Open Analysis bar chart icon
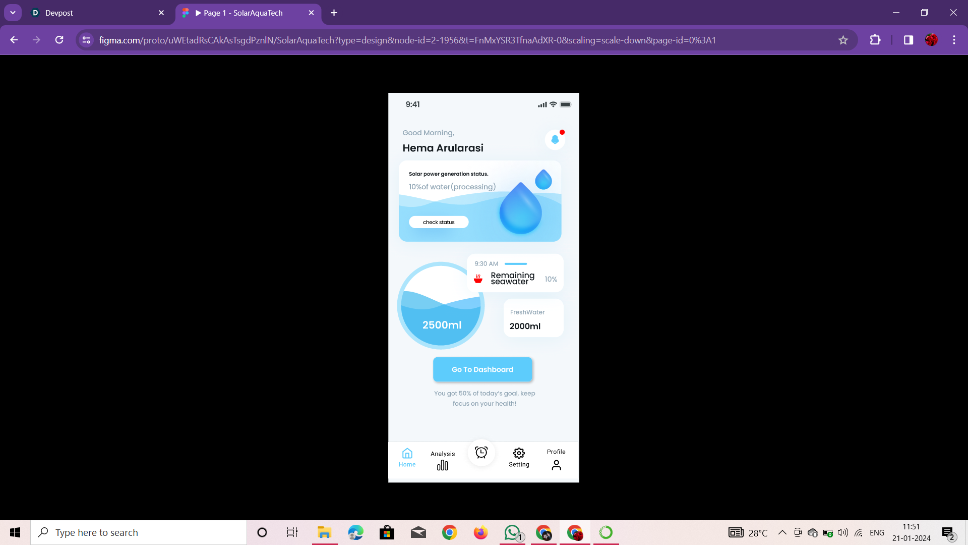This screenshot has height=545, width=968. click(x=442, y=465)
